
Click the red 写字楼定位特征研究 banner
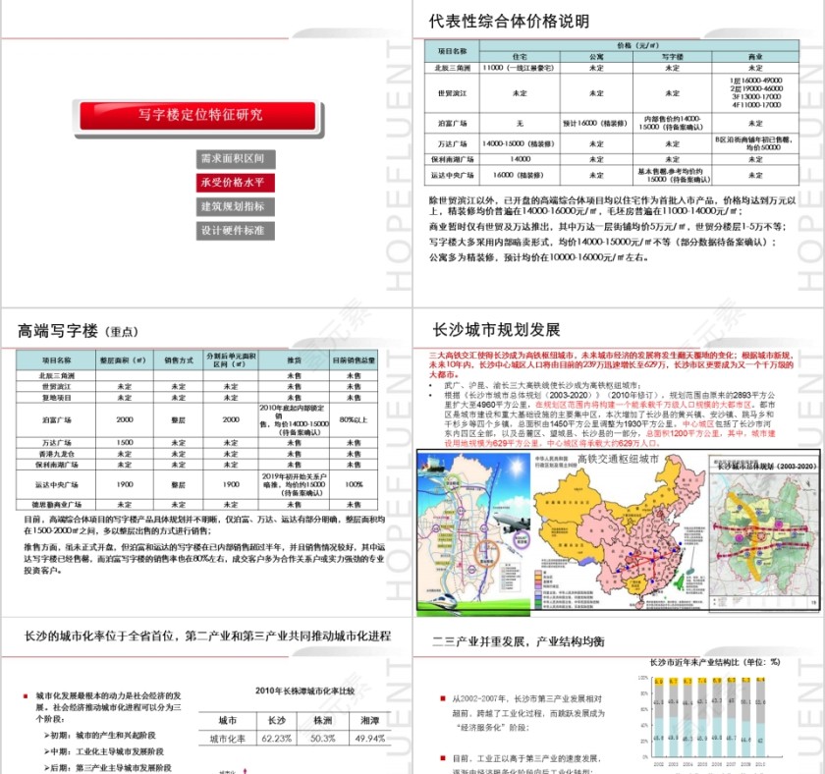[201, 116]
